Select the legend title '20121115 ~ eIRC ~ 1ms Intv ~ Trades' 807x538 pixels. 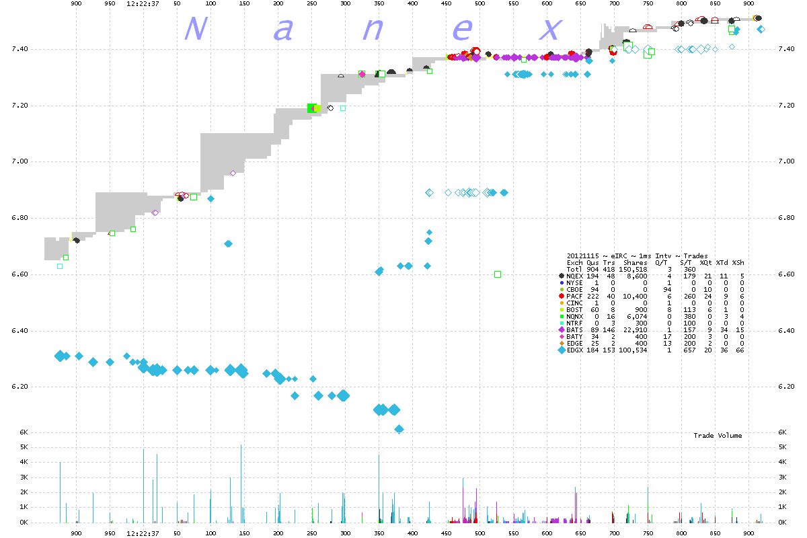click(636, 256)
